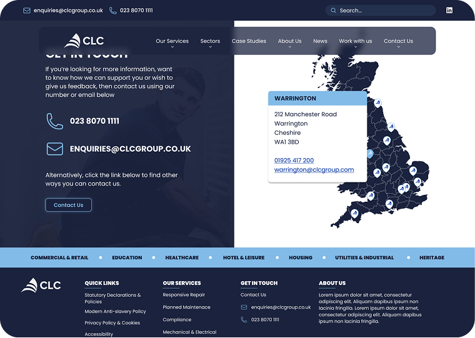Screen dimensions: 475x338
Task: Expand the Contact Us nav chevron
Action: (398, 47)
